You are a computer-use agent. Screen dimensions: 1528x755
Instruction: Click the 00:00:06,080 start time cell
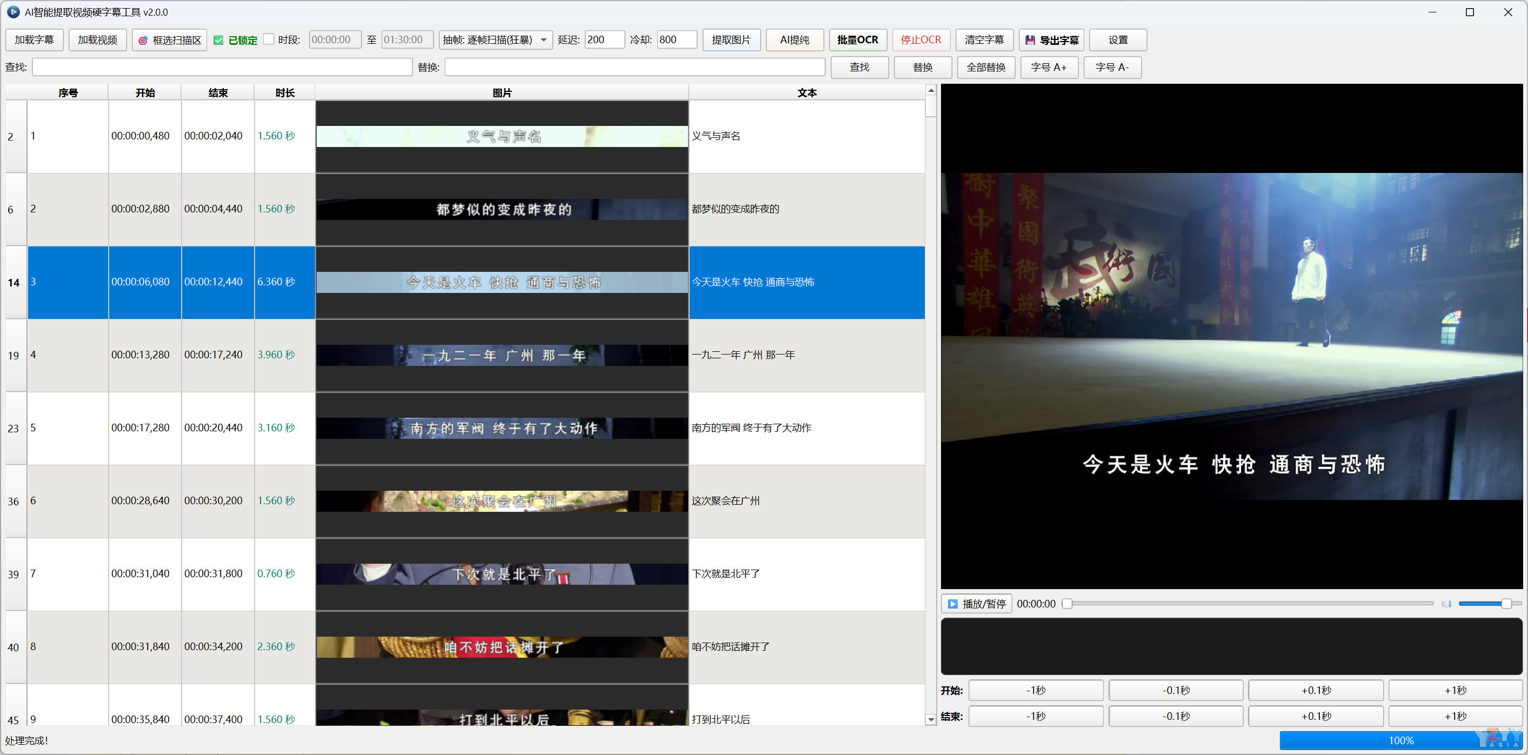coord(145,282)
